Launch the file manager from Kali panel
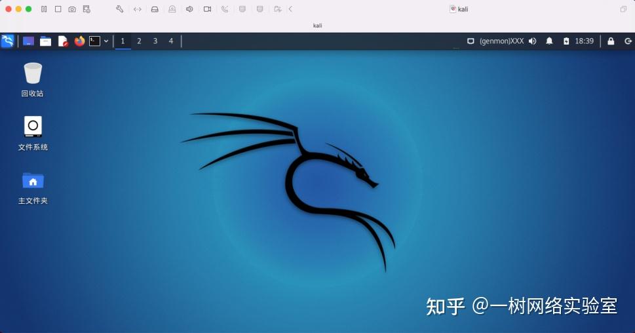The height and width of the screenshot is (333, 635). (45, 41)
